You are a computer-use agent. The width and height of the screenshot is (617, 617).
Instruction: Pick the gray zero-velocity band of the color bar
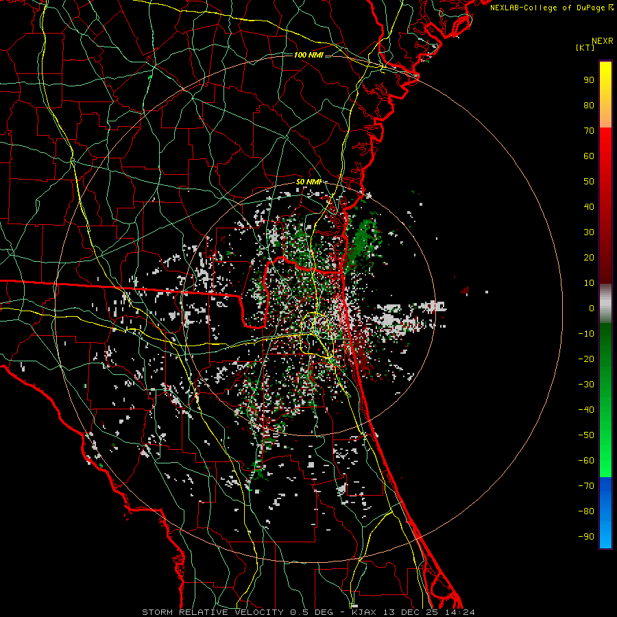click(x=605, y=304)
